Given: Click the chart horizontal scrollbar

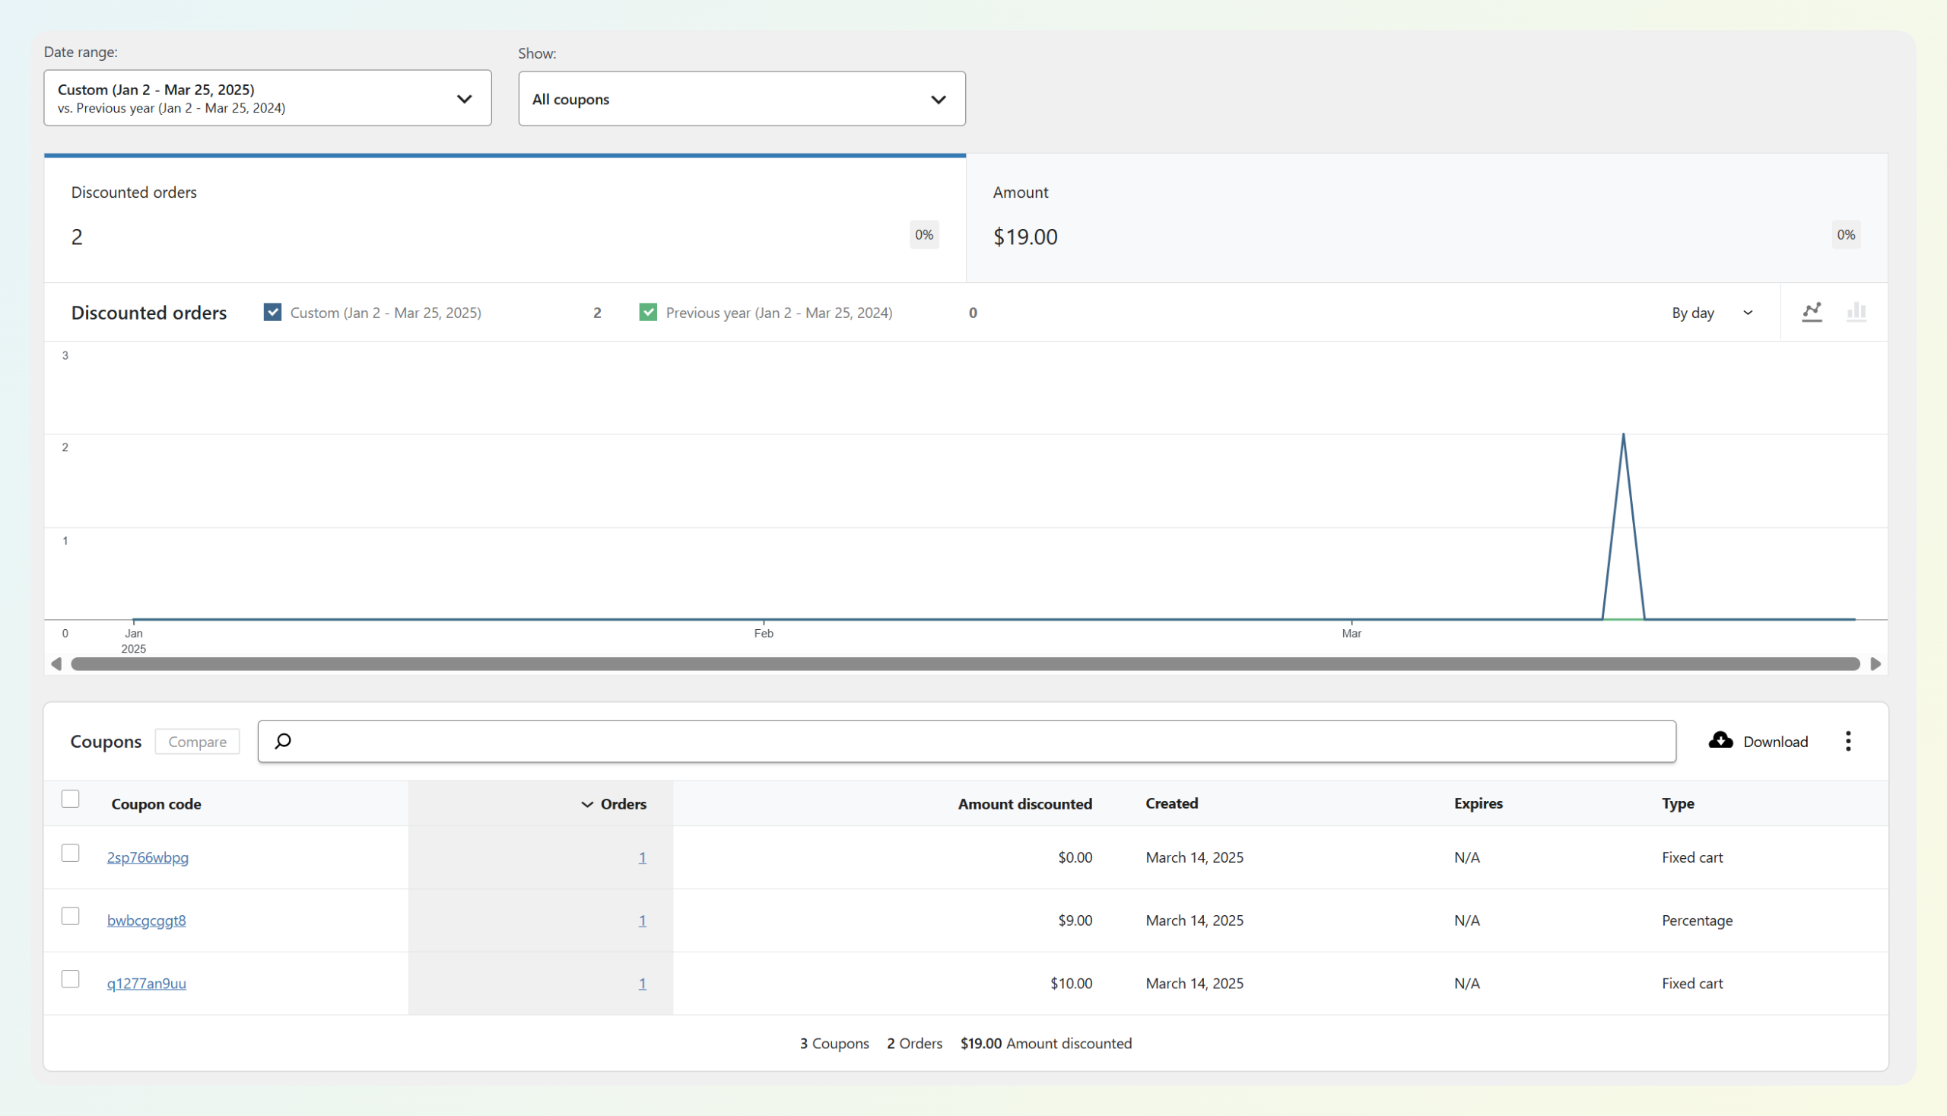Looking at the screenshot, I should (x=964, y=664).
